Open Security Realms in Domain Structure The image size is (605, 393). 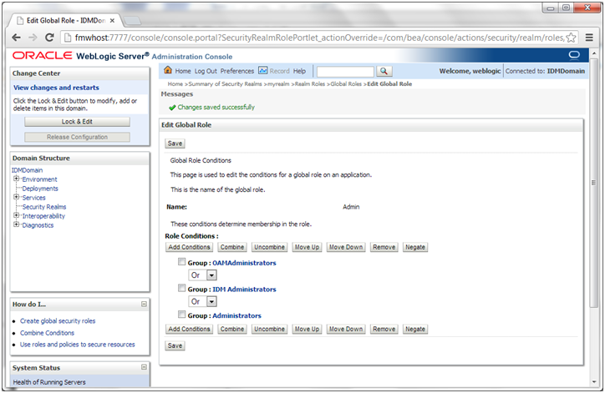tap(44, 207)
